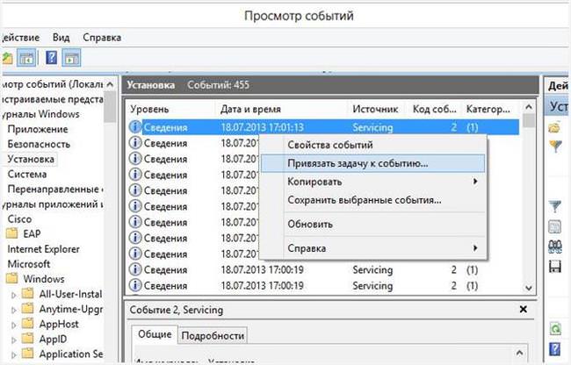Click the info icon of the highlighted 17:01:13 event
Screen dimensions: 571x365
coord(135,127)
